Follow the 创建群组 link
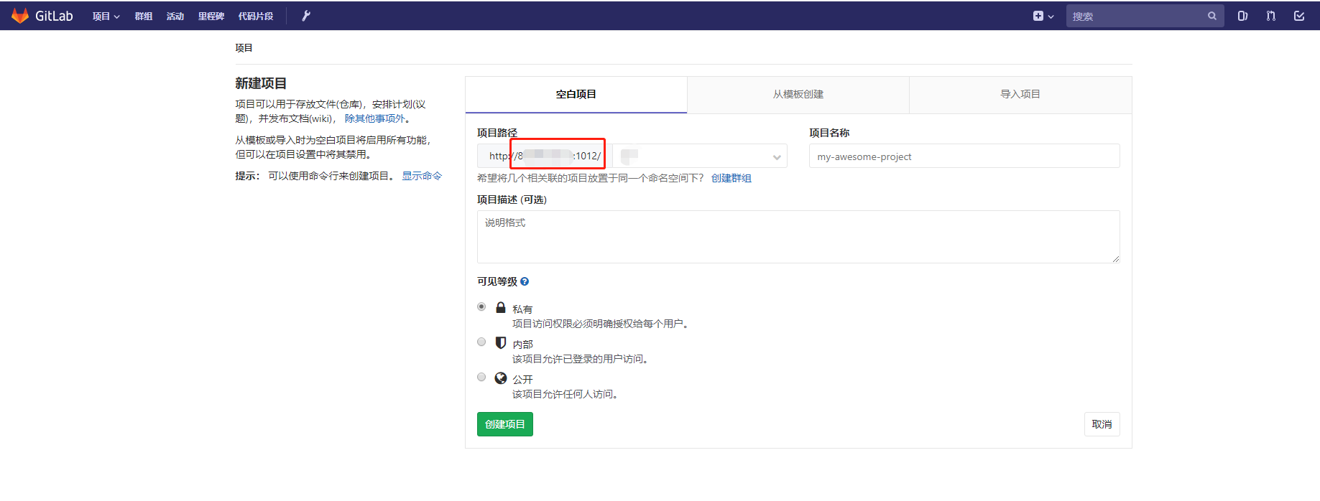The height and width of the screenshot is (501, 1320). coord(731,178)
